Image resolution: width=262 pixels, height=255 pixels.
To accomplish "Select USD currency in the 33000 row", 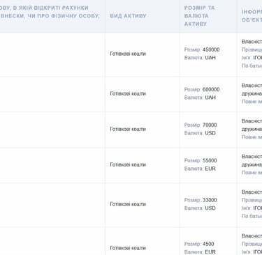I will coord(210,208).
